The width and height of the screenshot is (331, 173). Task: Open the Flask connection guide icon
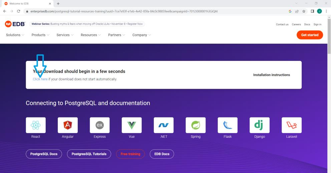click(228, 125)
